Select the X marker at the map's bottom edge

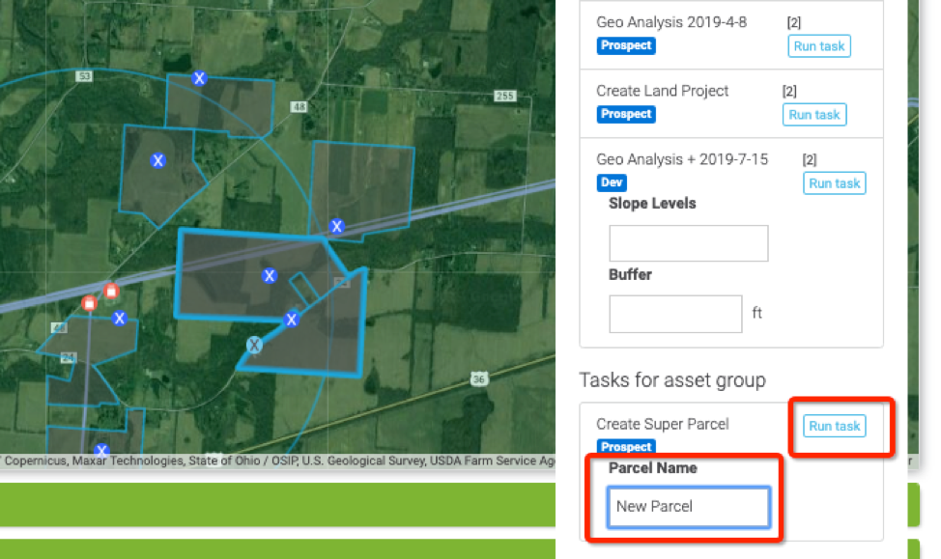click(x=101, y=450)
